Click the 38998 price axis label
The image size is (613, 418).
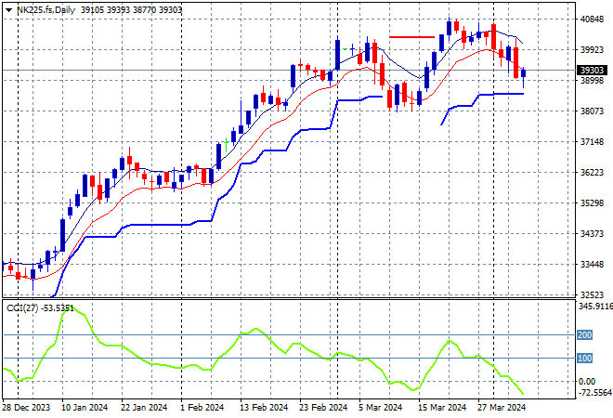tap(592, 80)
